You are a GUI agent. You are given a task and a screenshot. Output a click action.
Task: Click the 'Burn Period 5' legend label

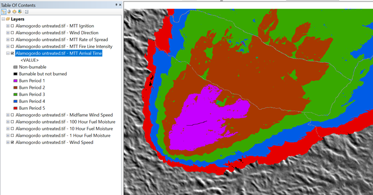point(32,108)
